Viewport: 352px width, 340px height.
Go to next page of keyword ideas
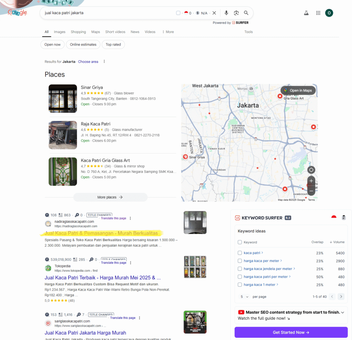point(341,297)
